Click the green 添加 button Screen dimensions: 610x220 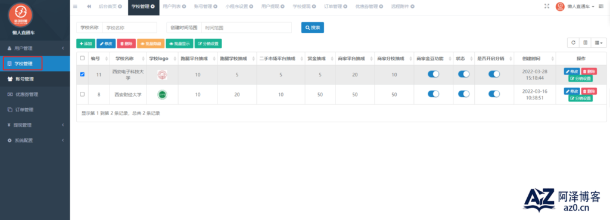point(86,44)
